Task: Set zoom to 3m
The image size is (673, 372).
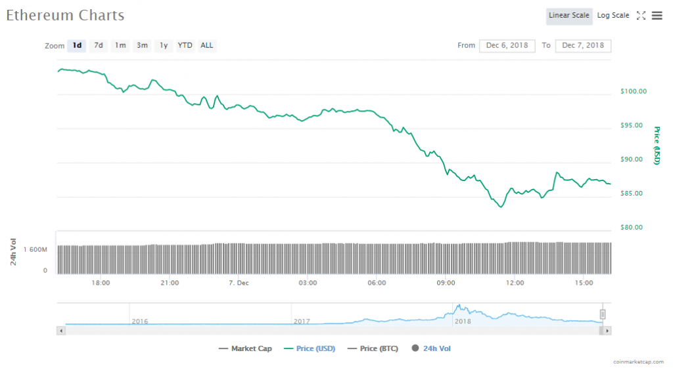Action: 142,46
